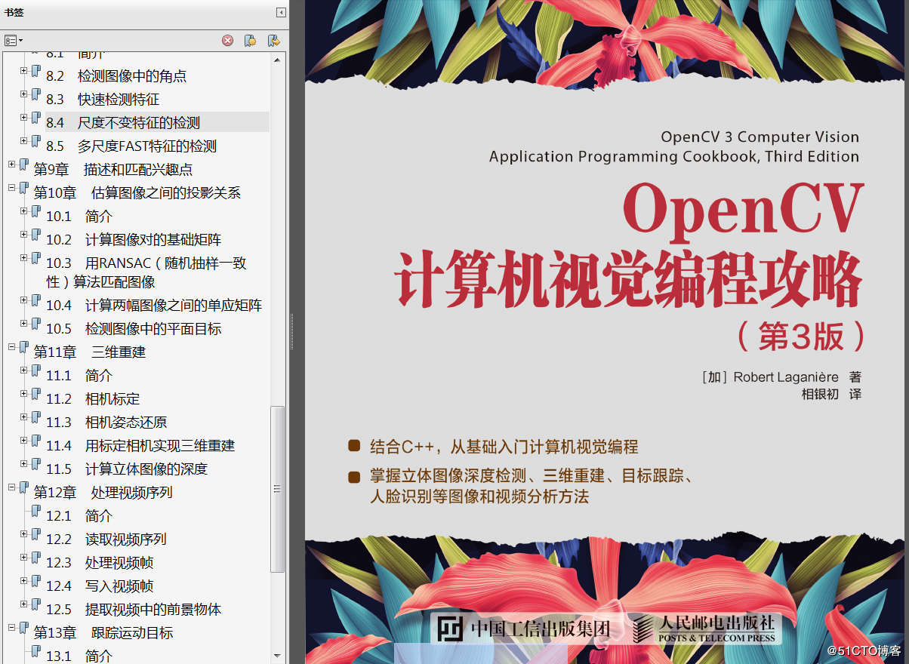This screenshot has width=909, height=664.
Task: Jump to 10.2 计算图像对的基础矩阵
Action: tap(134, 239)
